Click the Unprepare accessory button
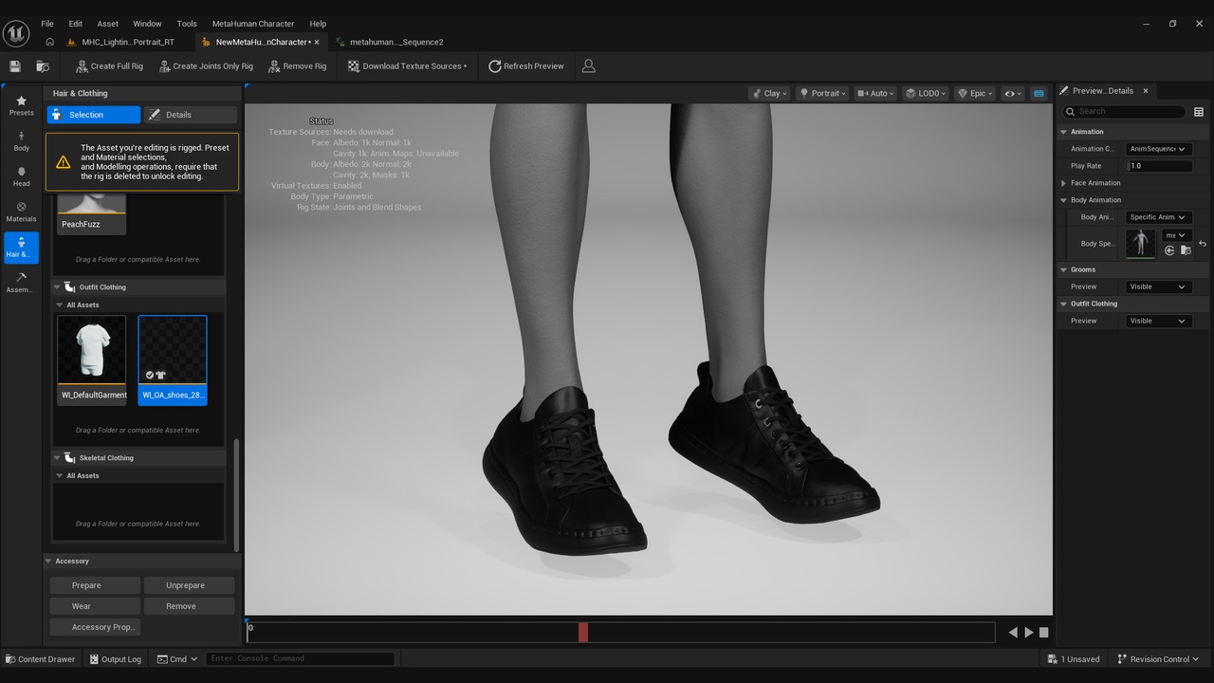The height and width of the screenshot is (683, 1214). [x=189, y=585]
